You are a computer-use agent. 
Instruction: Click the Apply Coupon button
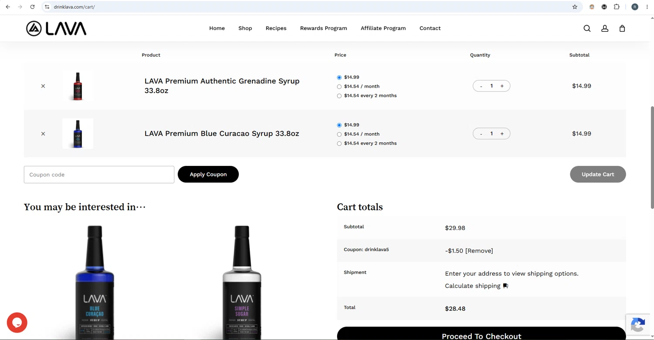(208, 174)
